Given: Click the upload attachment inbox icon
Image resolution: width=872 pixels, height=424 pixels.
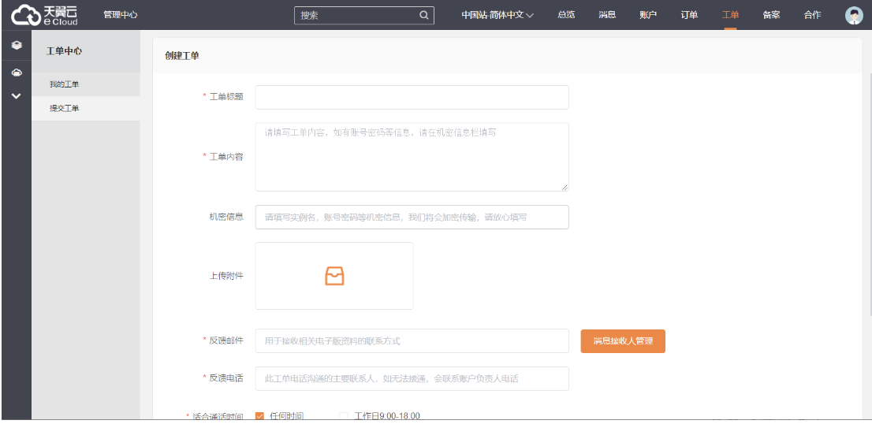Looking at the screenshot, I should 334,276.
